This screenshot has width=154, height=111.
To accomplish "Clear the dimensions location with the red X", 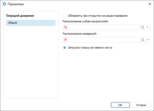I will point(65,40).
